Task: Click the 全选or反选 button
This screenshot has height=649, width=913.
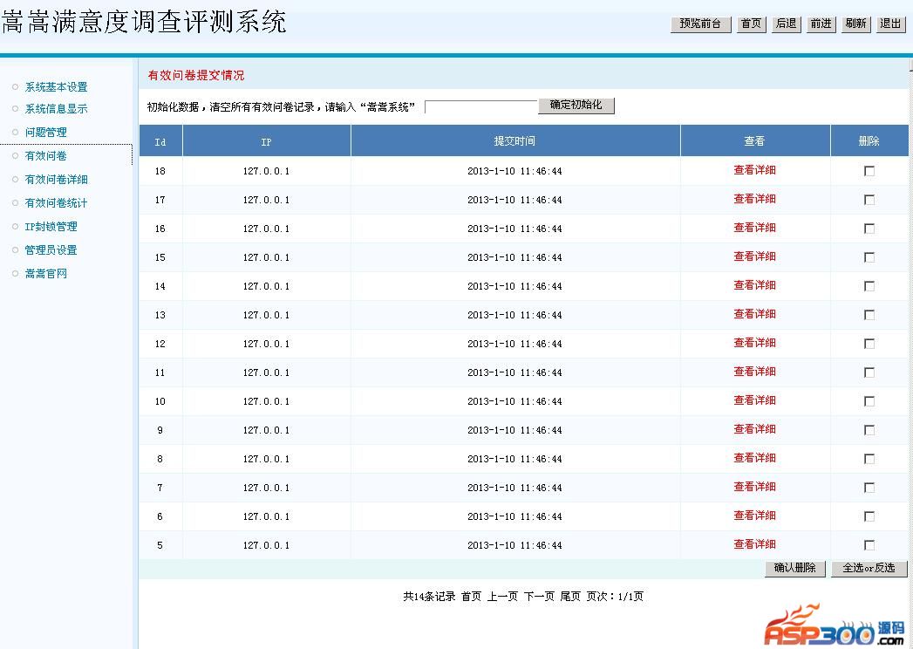Action: pyautogui.click(x=869, y=568)
